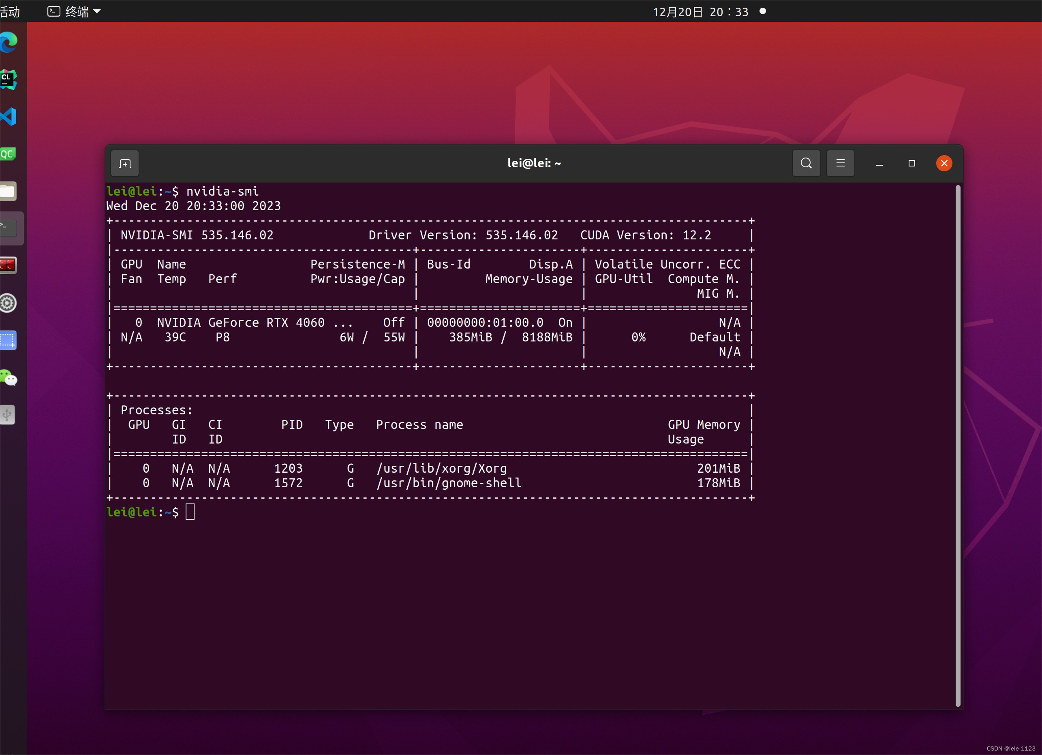The image size is (1042, 755).
Task: Open WeChat from the dock
Action: (8, 378)
